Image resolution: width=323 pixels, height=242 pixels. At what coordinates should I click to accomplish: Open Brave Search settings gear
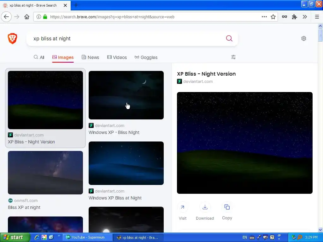(304, 38)
